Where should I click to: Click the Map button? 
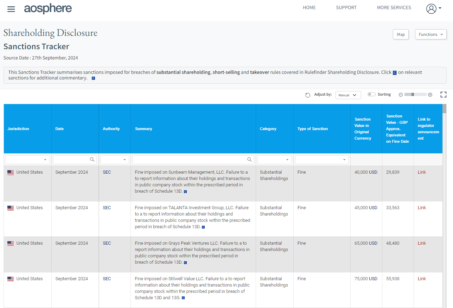click(x=401, y=34)
